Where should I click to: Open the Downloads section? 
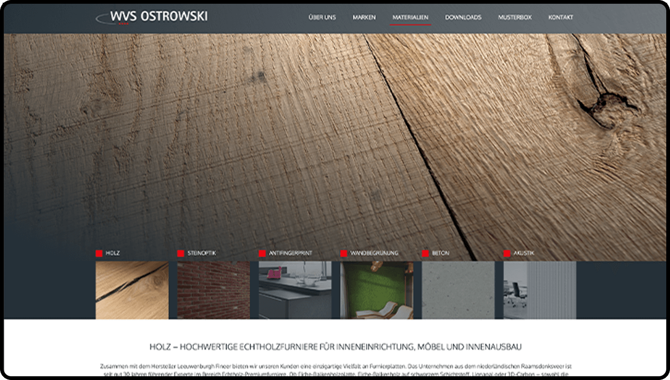click(463, 18)
